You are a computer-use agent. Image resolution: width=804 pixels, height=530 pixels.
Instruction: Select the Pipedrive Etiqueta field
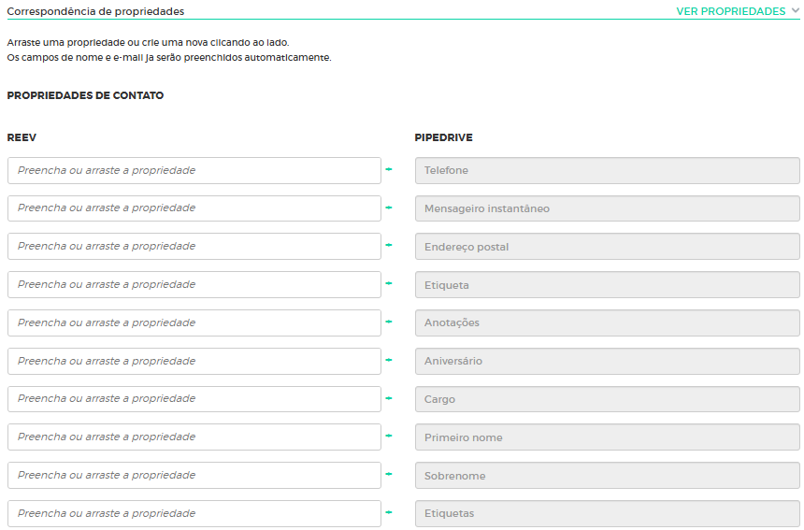(x=607, y=284)
